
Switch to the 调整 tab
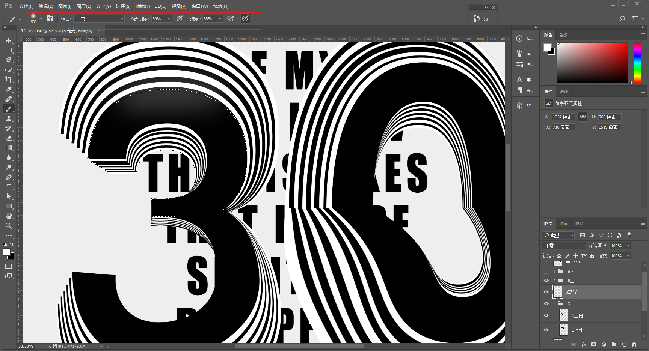pyautogui.click(x=564, y=91)
